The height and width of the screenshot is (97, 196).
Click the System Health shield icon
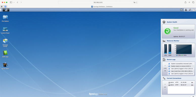(164, 22)
